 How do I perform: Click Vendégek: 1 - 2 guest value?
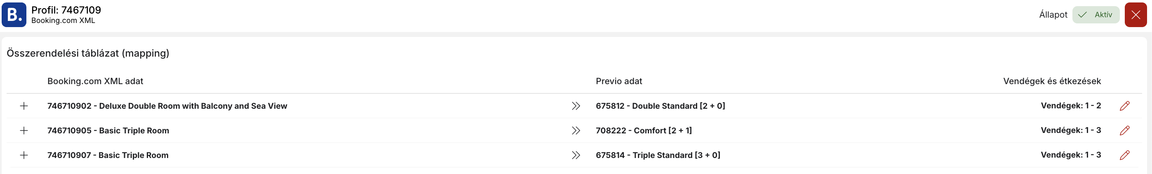(x=1071, y=106)
